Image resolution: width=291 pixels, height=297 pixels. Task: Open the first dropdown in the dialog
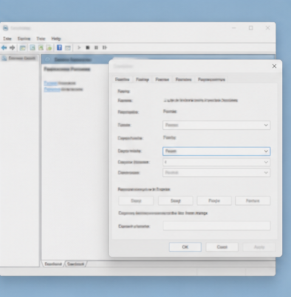tap(216, 125)
